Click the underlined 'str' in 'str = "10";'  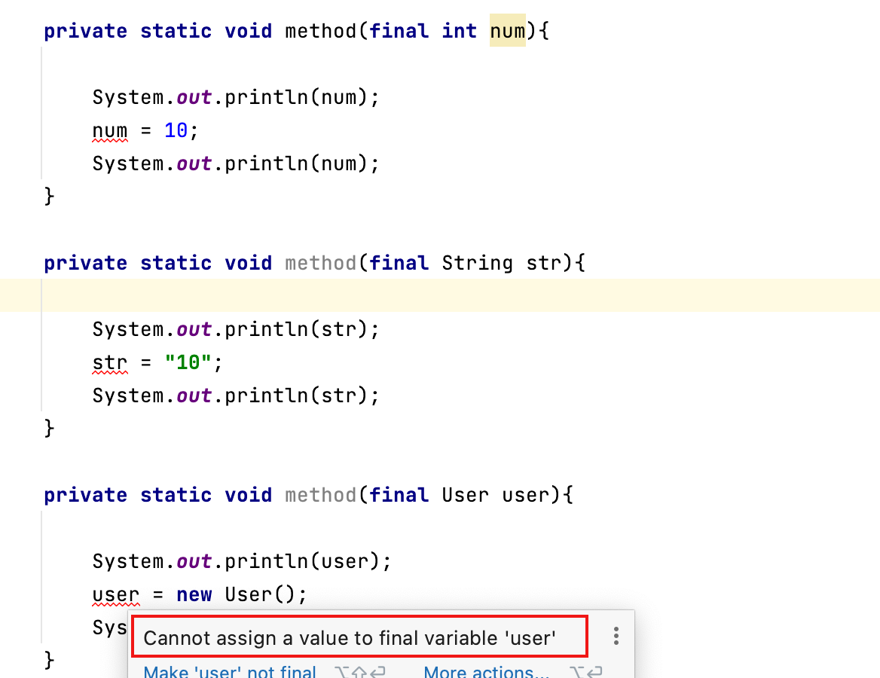(x=110, y=362)
